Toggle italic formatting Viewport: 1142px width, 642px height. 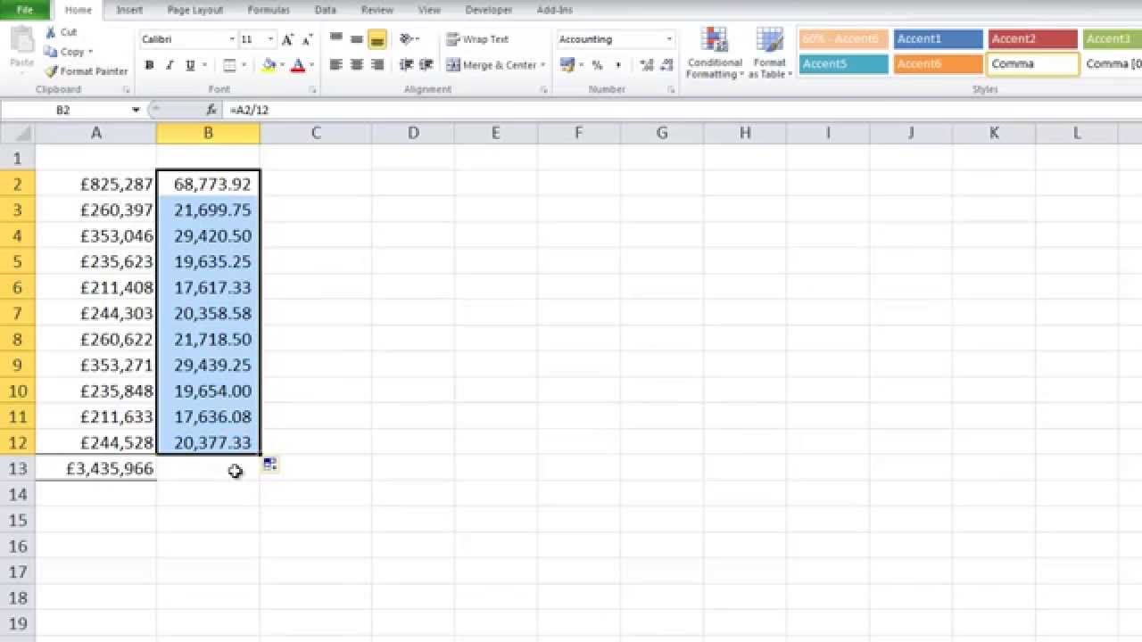[170, 65]
